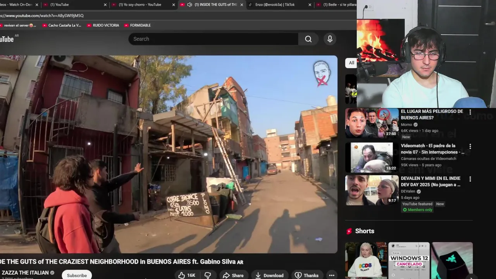496x279 pixels.
Task: Open options for Videomatch video
Action: coord(470,146)
